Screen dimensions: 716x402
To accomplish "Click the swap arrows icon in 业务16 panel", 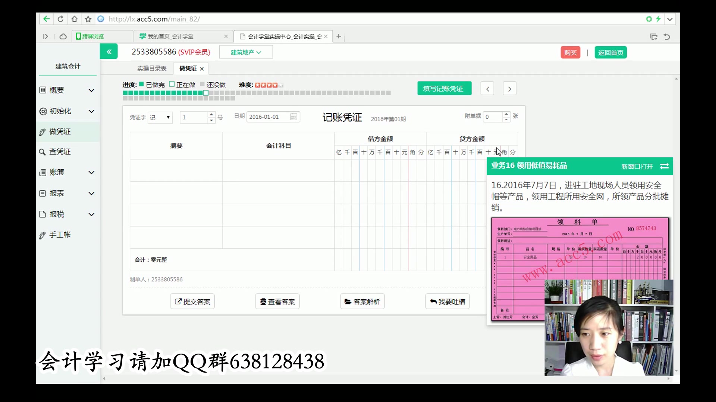I will (664, 166).
